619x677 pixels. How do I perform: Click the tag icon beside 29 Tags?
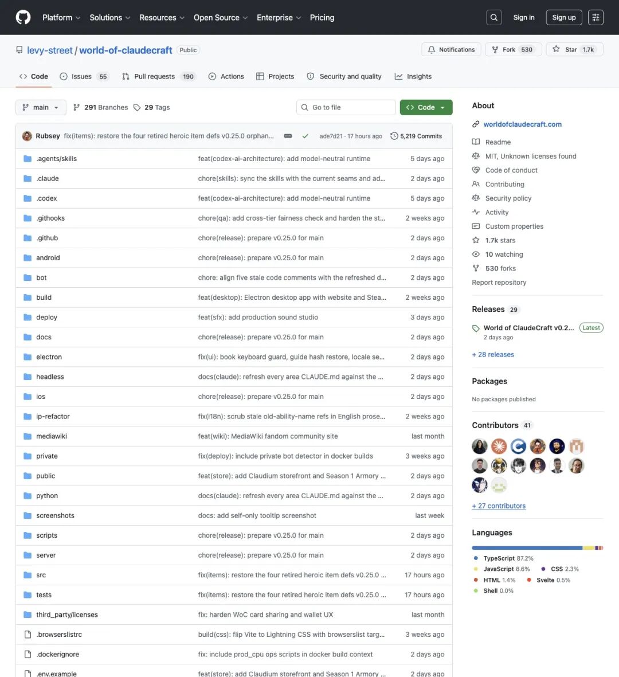pos(137,108)
